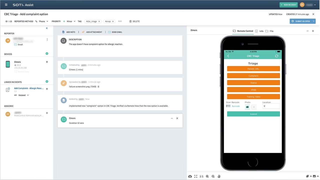The width and height of the screenshot is (320, 180).
Task: Open the hamburger navigation menu
Action: pos(6,5)
